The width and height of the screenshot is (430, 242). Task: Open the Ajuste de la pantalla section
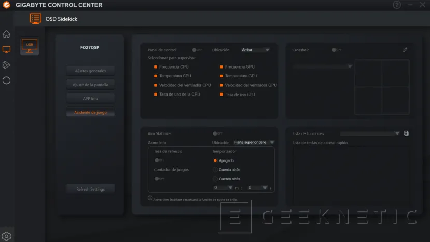(90, 84)
